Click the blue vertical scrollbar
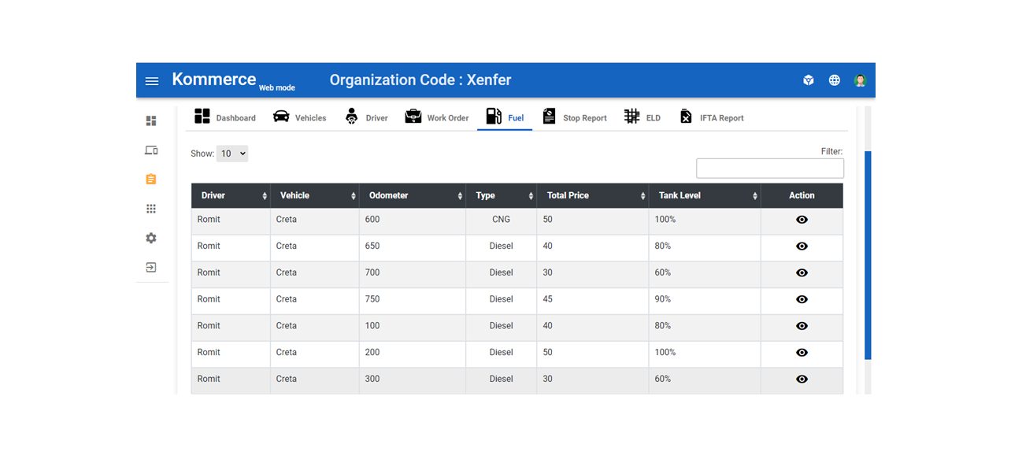This screenshot has height=463, width=1011. pyautogui.click(x=868, y=255)
